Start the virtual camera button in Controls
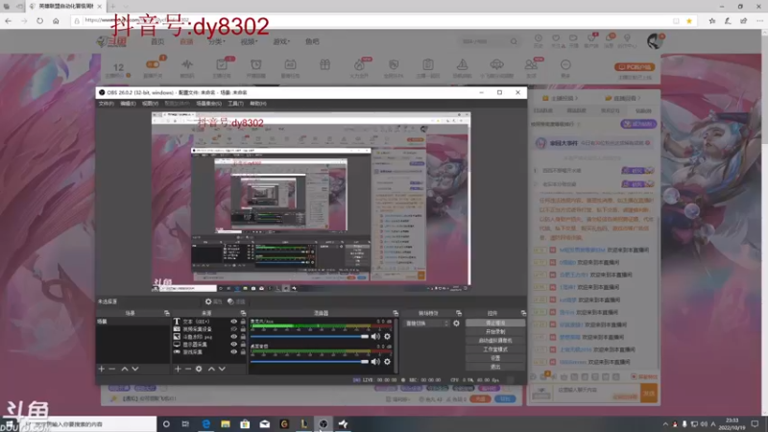Viewport: 768px width, 432px height. (495, 341)
